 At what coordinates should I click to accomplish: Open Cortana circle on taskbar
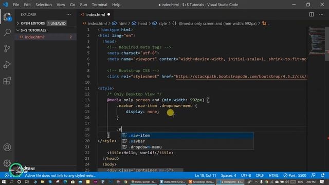(19, 181)
